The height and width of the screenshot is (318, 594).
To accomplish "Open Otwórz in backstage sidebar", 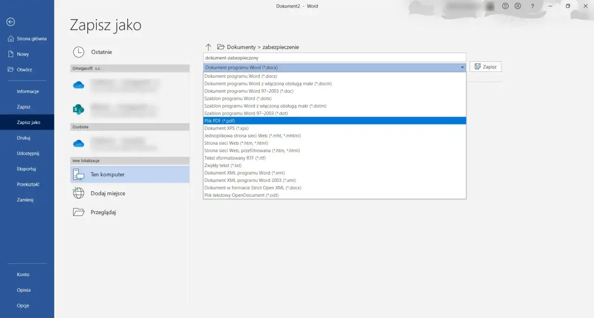I will pyautogui.click(x=27, y=70).
